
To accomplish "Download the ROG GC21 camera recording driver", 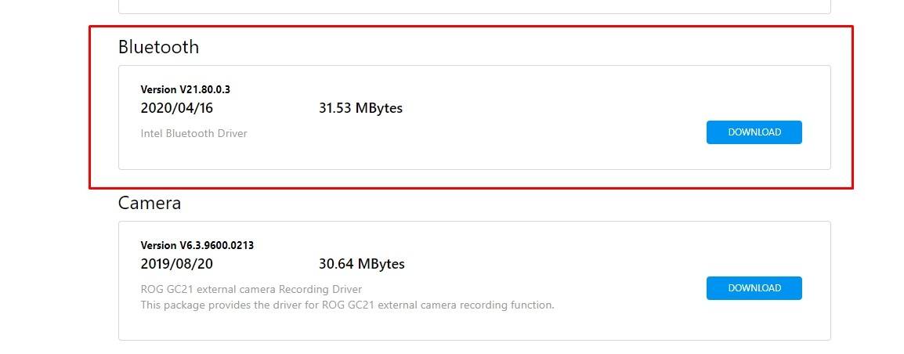I will point(754,288).
